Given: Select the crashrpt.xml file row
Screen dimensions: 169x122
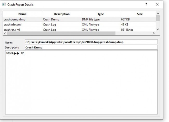Looking at the screenshot, I should pos(80,29).
